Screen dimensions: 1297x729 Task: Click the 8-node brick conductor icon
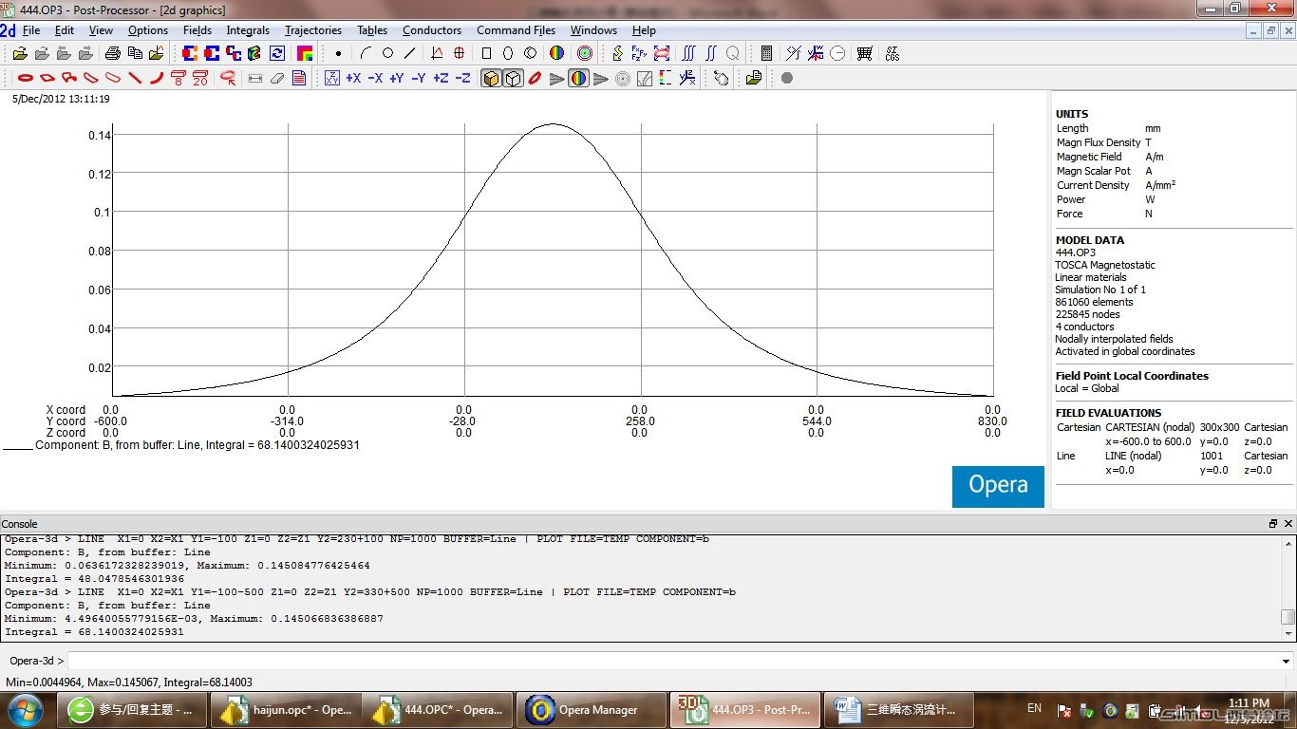point(179,78)
